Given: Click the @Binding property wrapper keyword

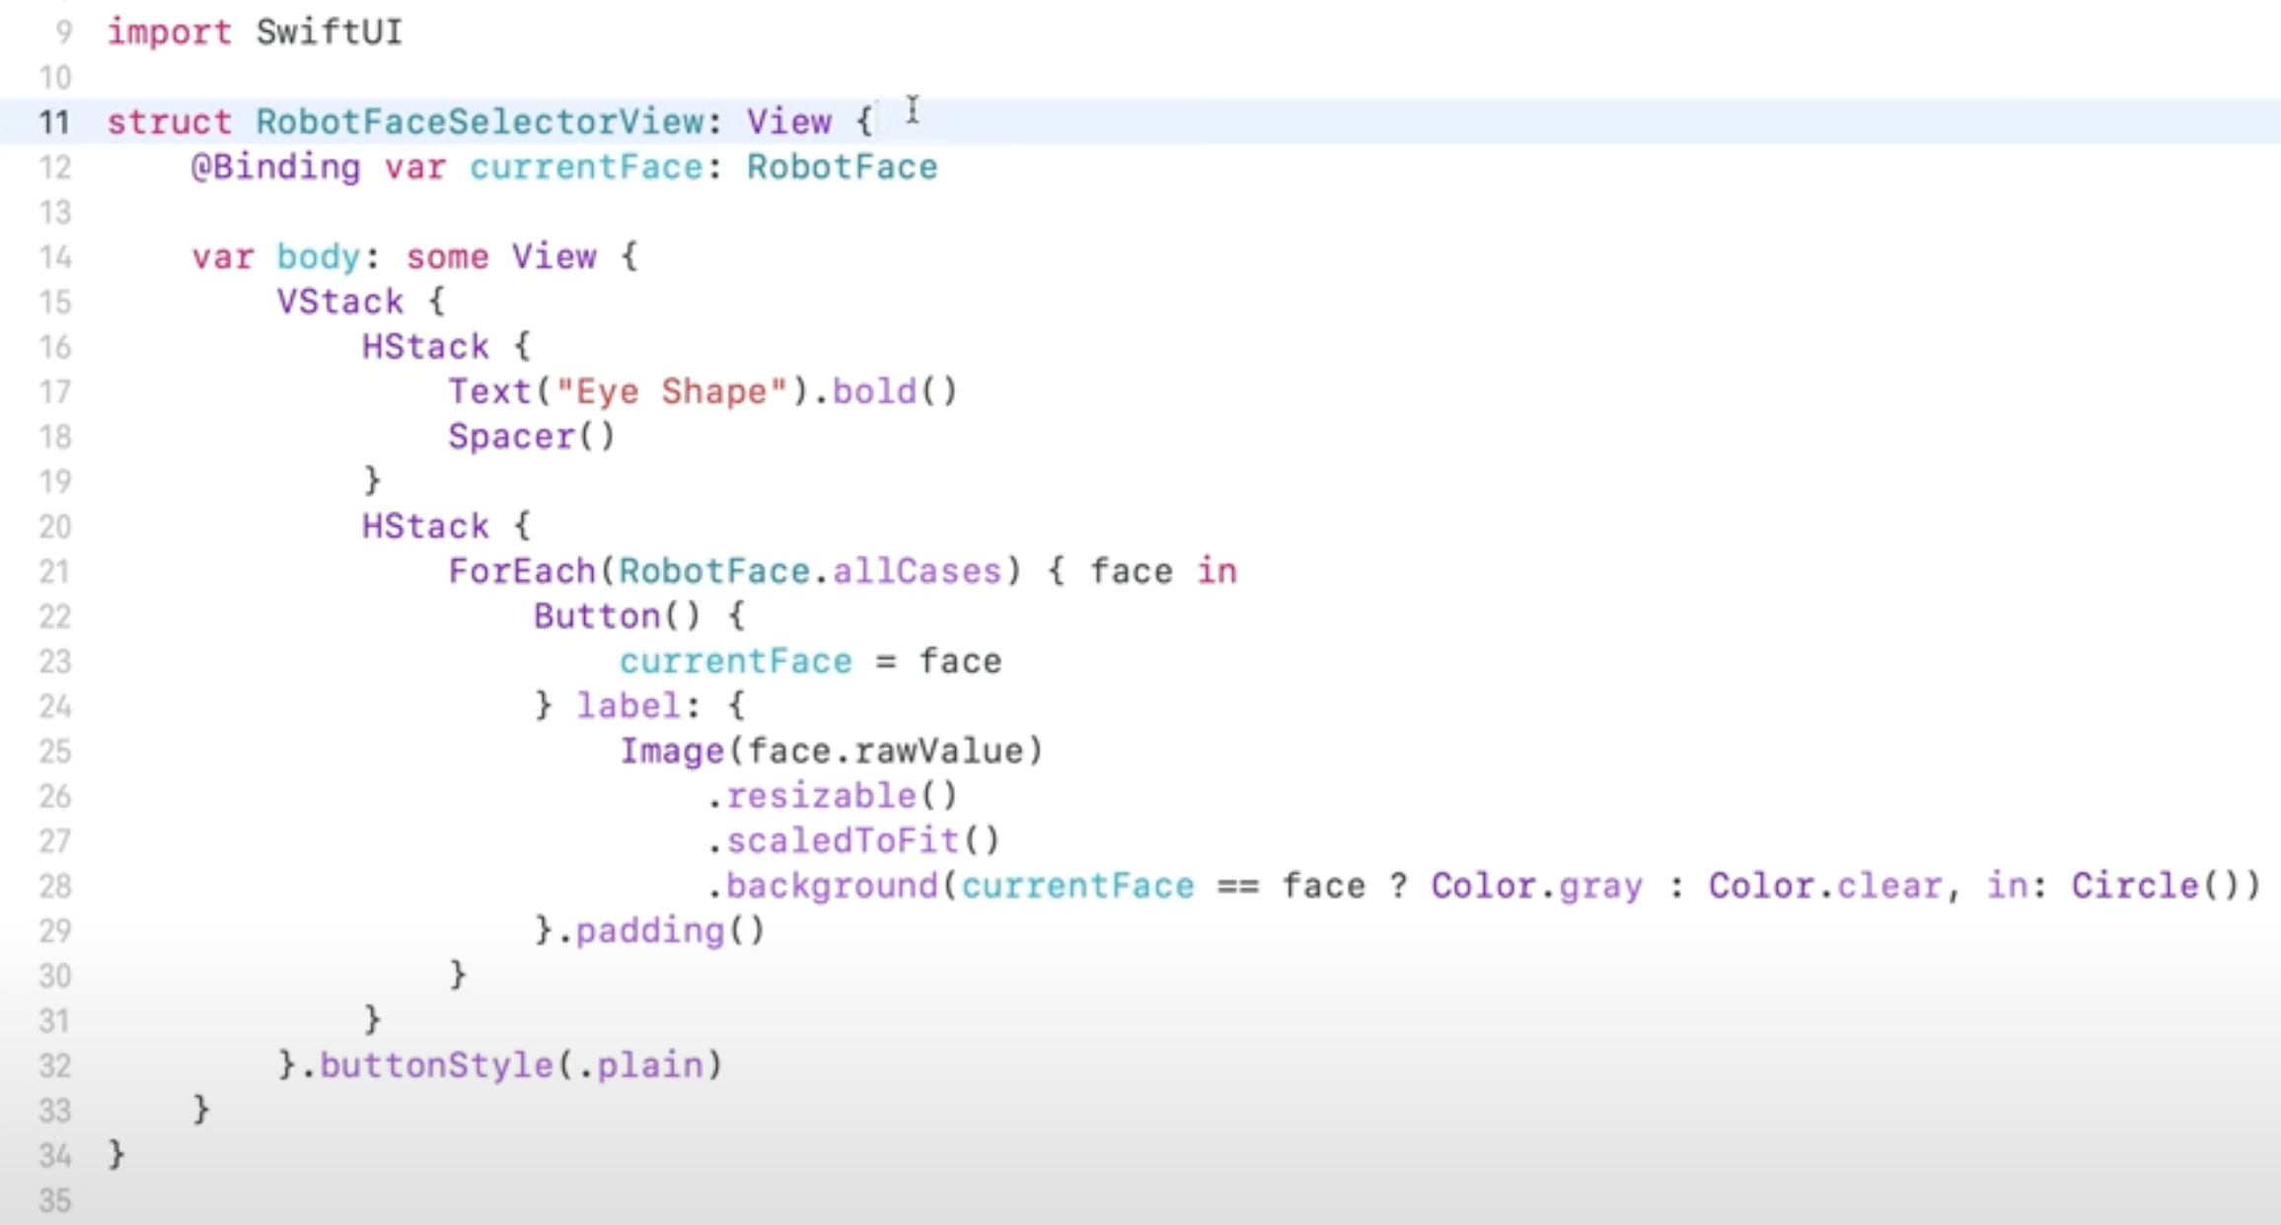Looking at the screenshot, I should coord(276,168).
